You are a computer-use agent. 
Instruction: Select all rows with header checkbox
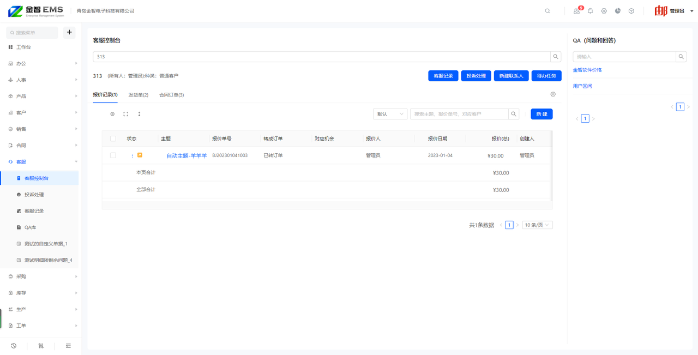click(113, 139)
